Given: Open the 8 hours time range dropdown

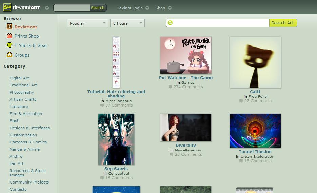Looking at the screenshot, I should [x=127, y=23].
